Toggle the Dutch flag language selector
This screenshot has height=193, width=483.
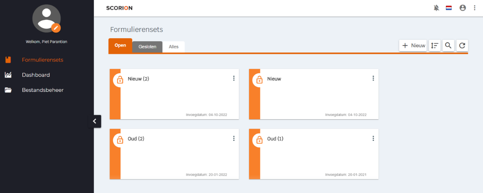pos(449,8)
